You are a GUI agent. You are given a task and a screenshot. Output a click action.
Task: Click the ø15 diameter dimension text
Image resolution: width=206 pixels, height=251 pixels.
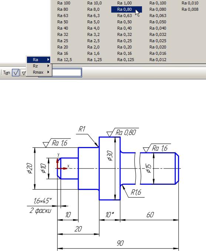pyautogui.click(x=148, y=168)
